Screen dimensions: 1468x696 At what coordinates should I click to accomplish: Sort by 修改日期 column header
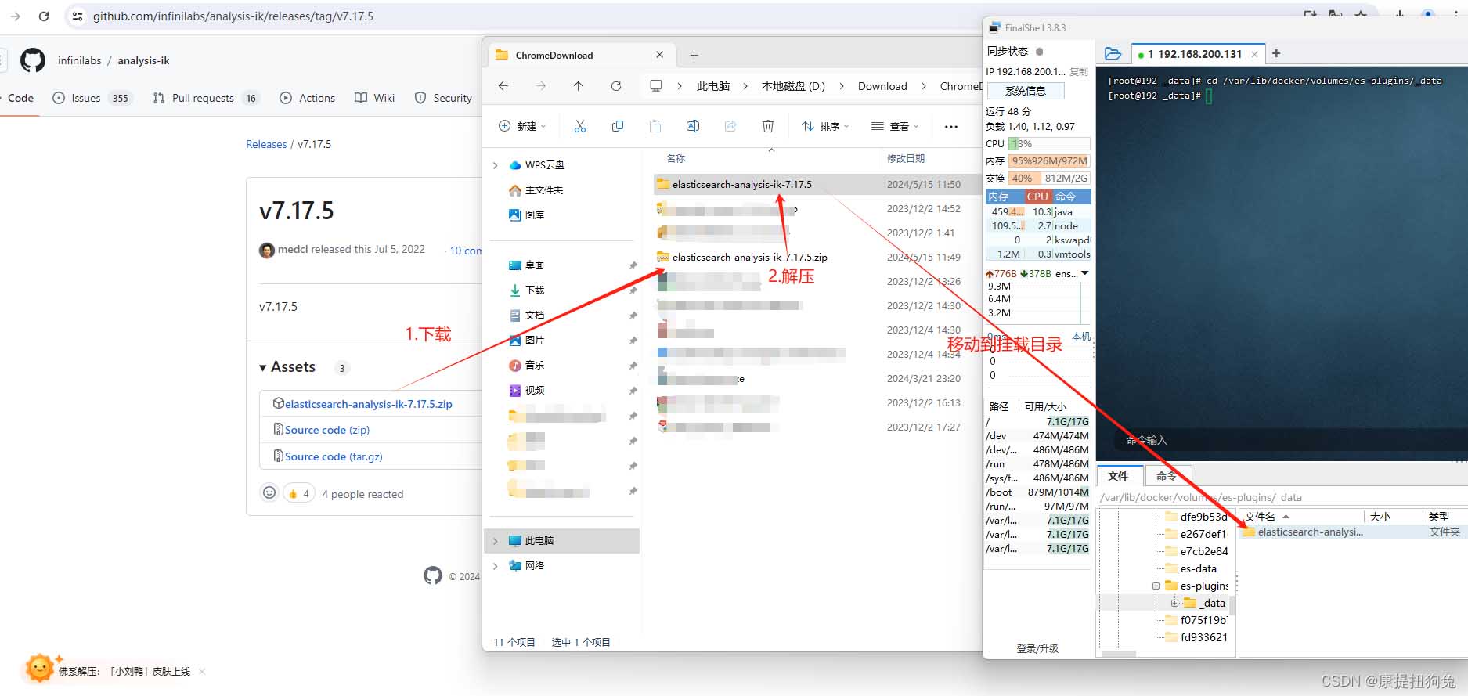point(906,158)
